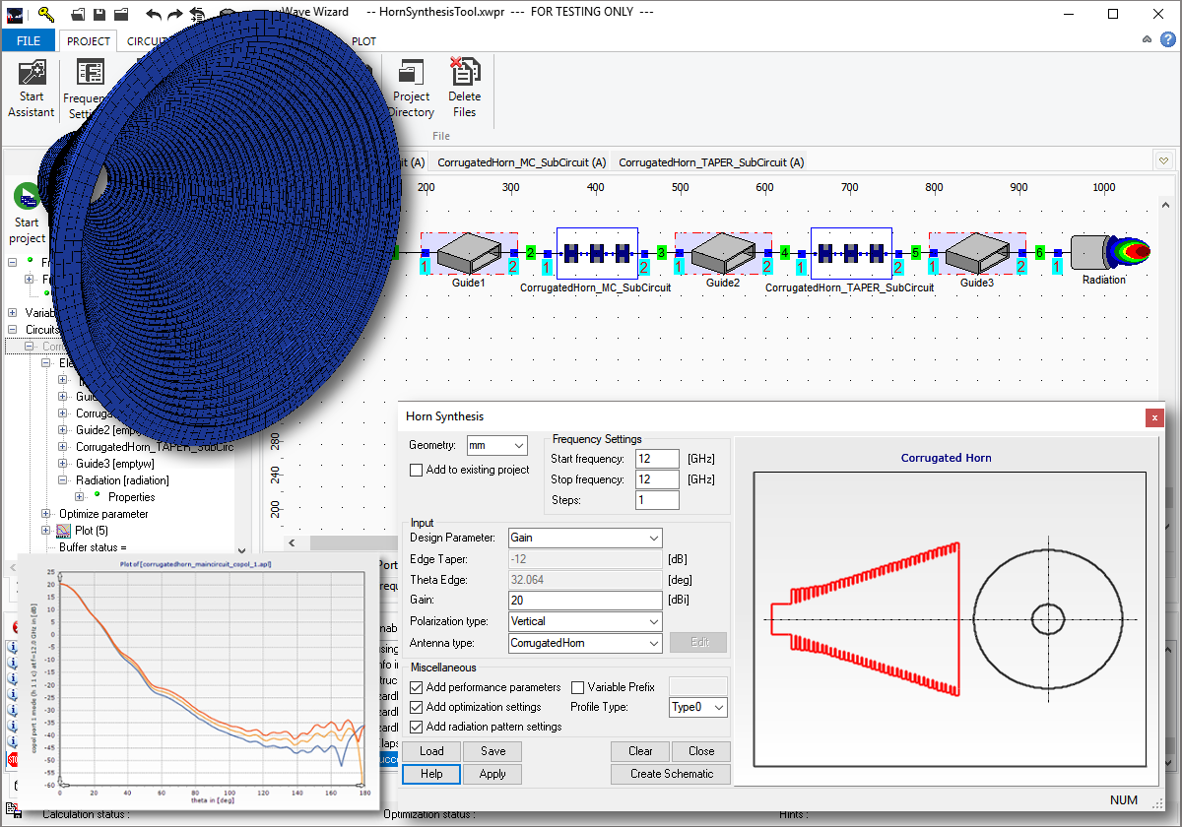Toggle Add performance parameters checkbox
1182x827 pixels.
click(417, 687)
